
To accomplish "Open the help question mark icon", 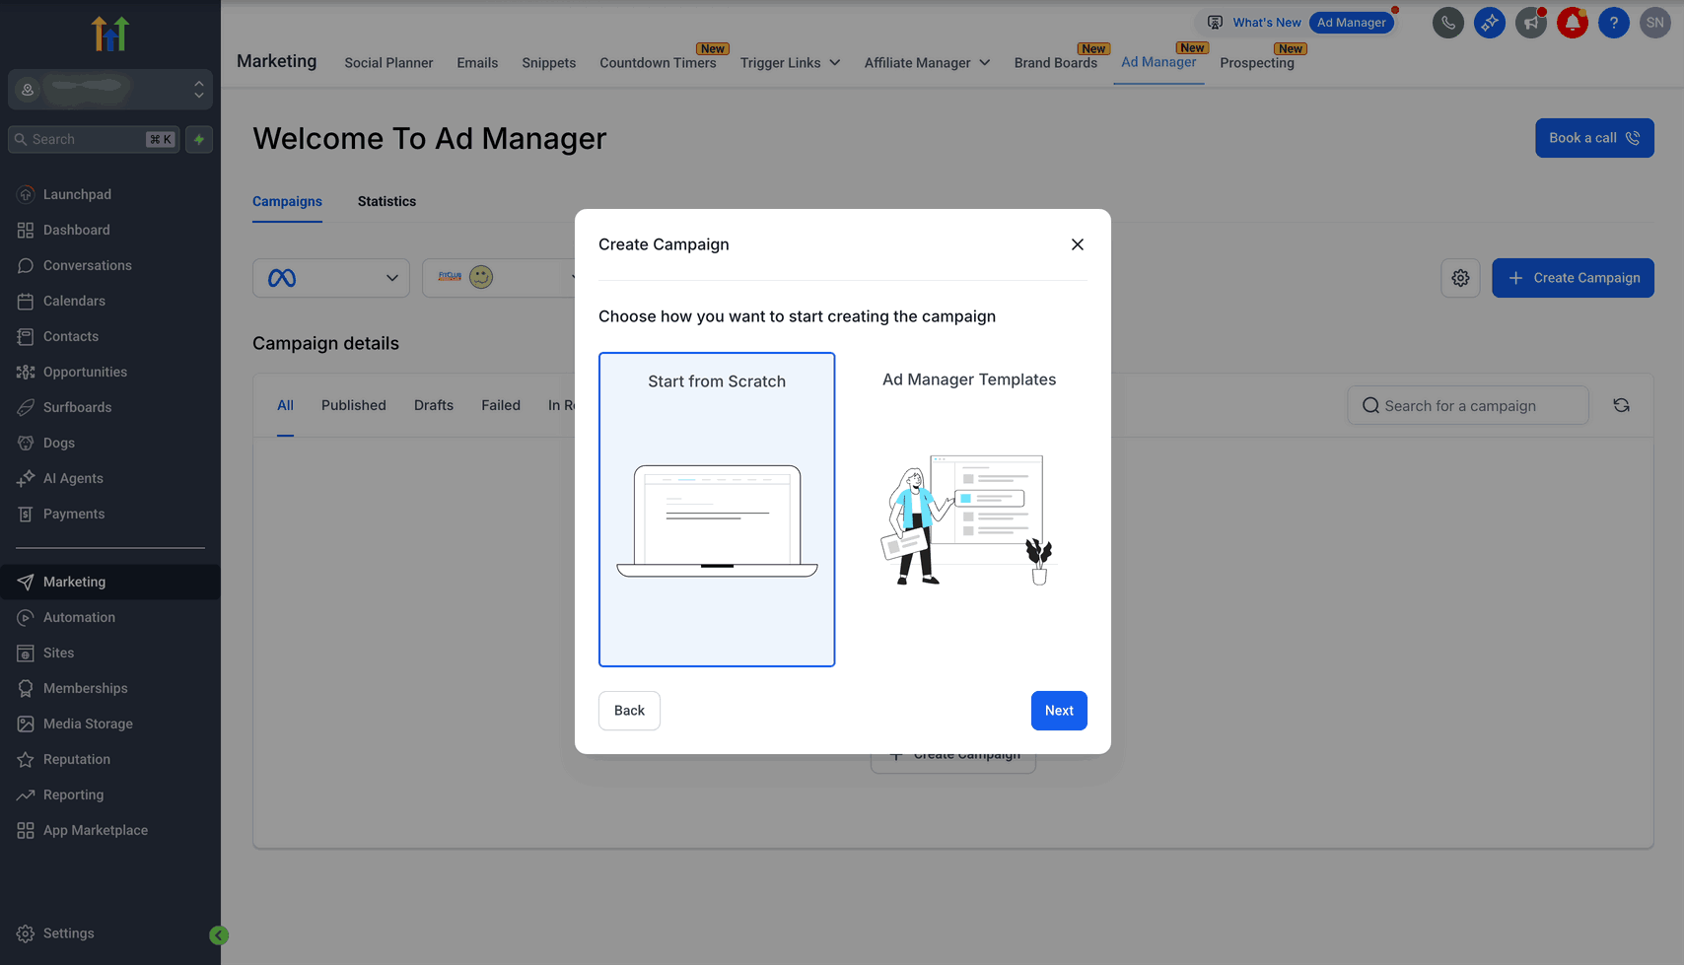I will tap(1613, 23).
